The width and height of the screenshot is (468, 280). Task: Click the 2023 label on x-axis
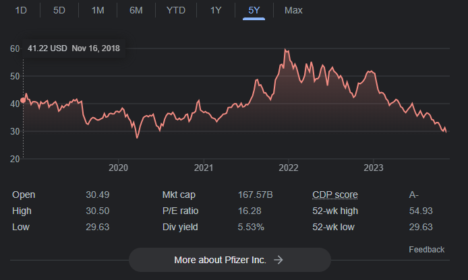(374, 167)
